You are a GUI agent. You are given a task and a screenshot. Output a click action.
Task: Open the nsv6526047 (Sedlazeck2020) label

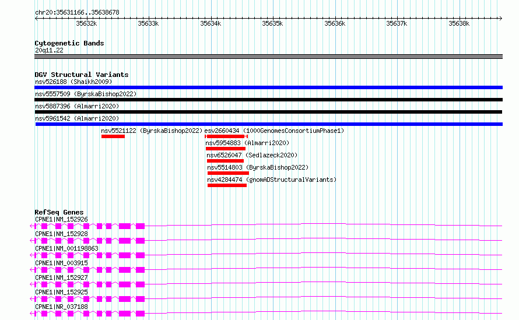click(x=252, y=155)
